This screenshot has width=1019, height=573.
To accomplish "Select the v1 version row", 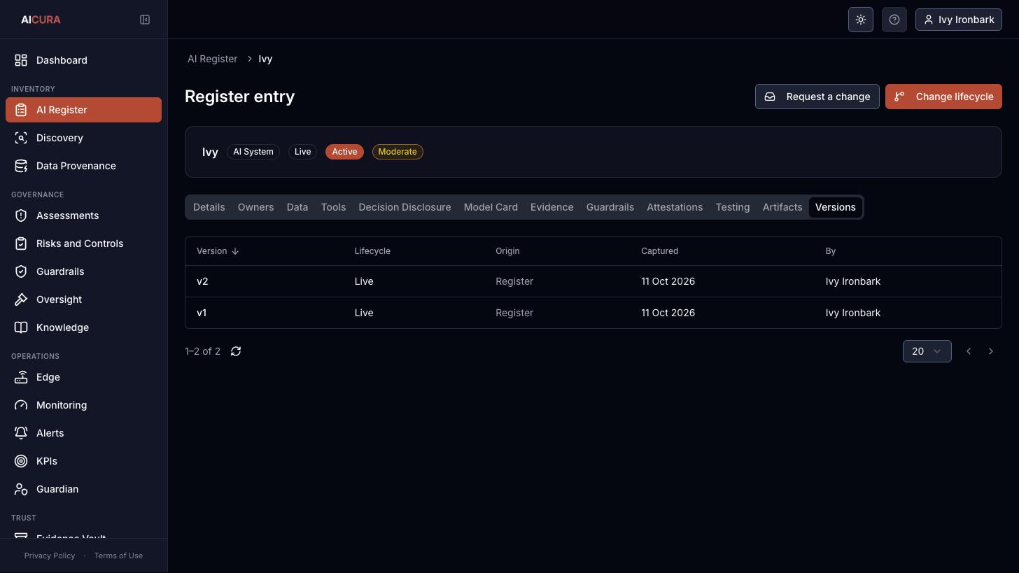I will tap(593, 313).
